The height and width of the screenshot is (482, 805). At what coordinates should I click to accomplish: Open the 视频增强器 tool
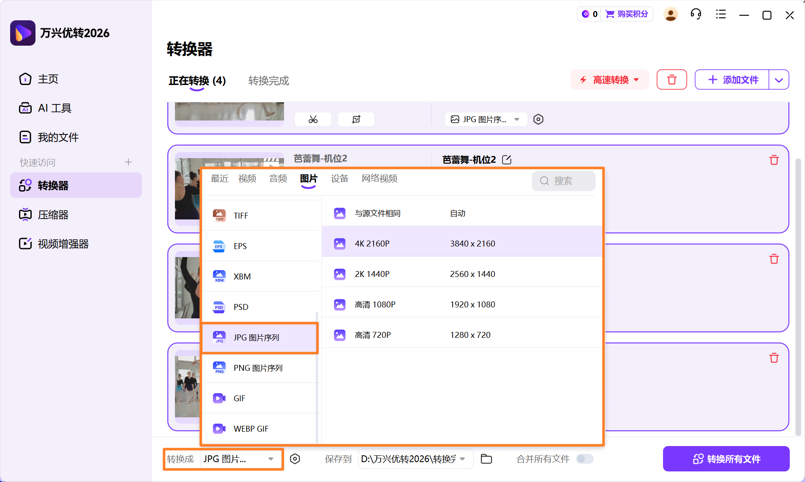coord(63,244)
